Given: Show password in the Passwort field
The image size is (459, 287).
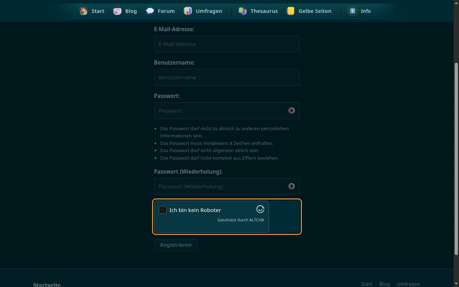Looking at the screenshot, I should click(x=292, y=110).
